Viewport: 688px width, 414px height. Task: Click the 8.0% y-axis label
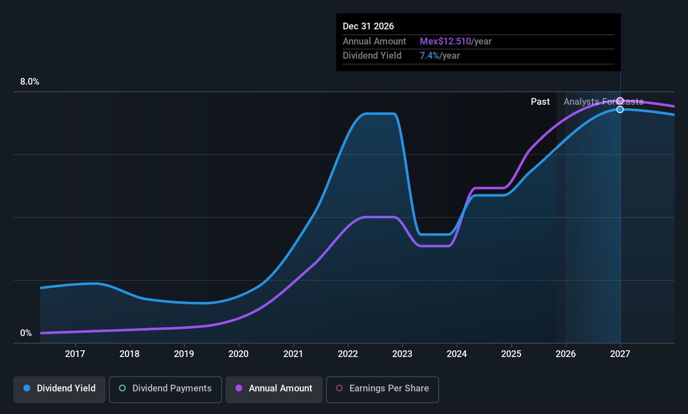[30, 82]
